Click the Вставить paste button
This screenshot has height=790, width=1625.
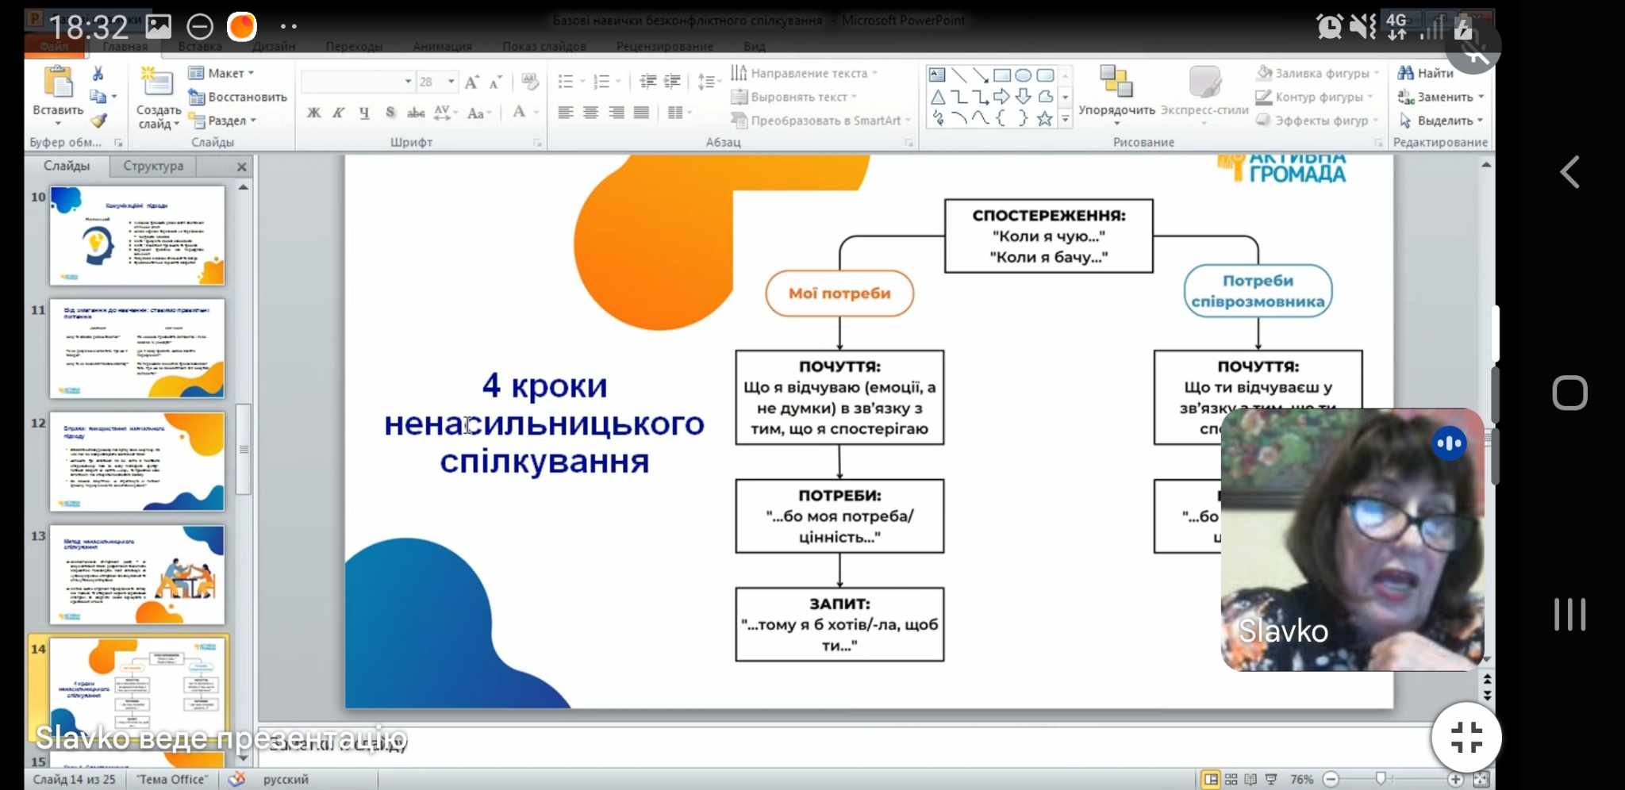click(x=58, y=95)
